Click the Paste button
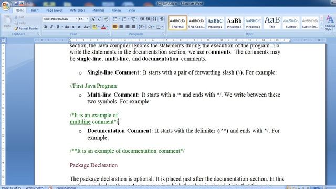 coord(7,22)
